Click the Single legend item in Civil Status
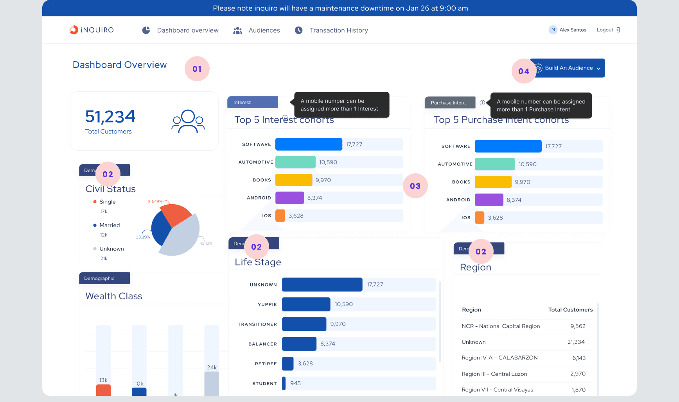This screenshot has width=679, height=402. click(104, 202)
